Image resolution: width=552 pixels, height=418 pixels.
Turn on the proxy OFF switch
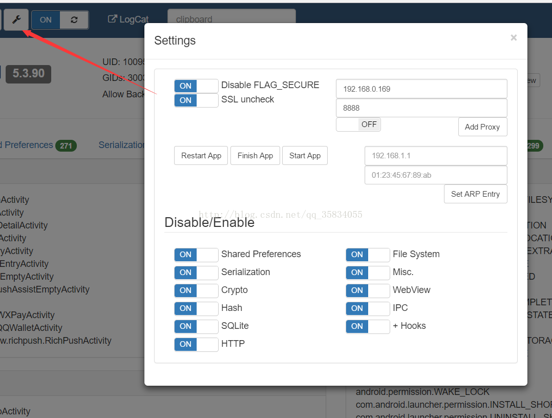click(358, 124)
